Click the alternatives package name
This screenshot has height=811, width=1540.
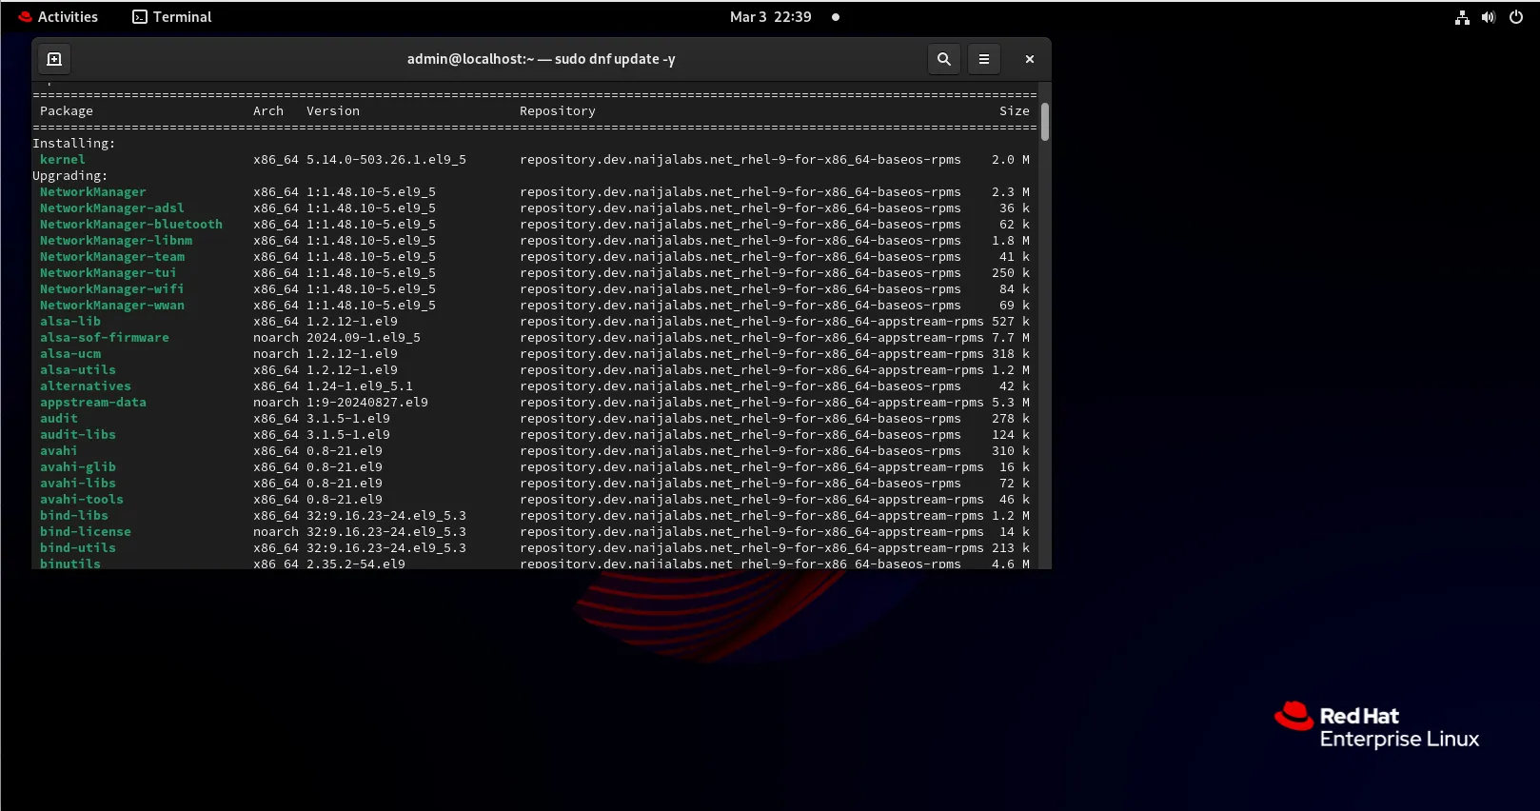click(x=86, y=386)
